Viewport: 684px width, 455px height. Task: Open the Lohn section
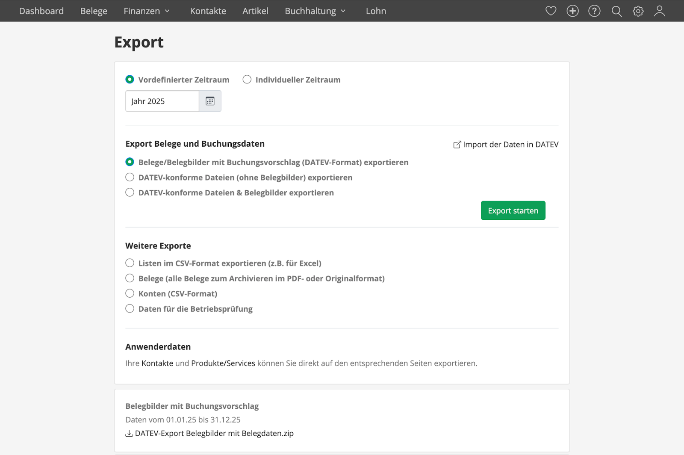(x=376, y=11)
